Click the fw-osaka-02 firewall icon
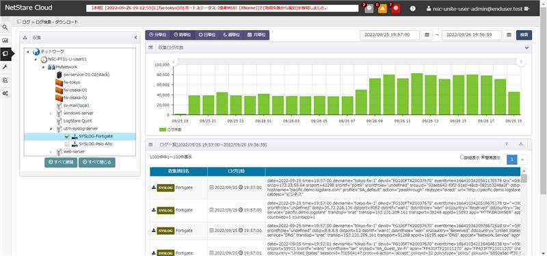The image size is (547, 256). 59,98
